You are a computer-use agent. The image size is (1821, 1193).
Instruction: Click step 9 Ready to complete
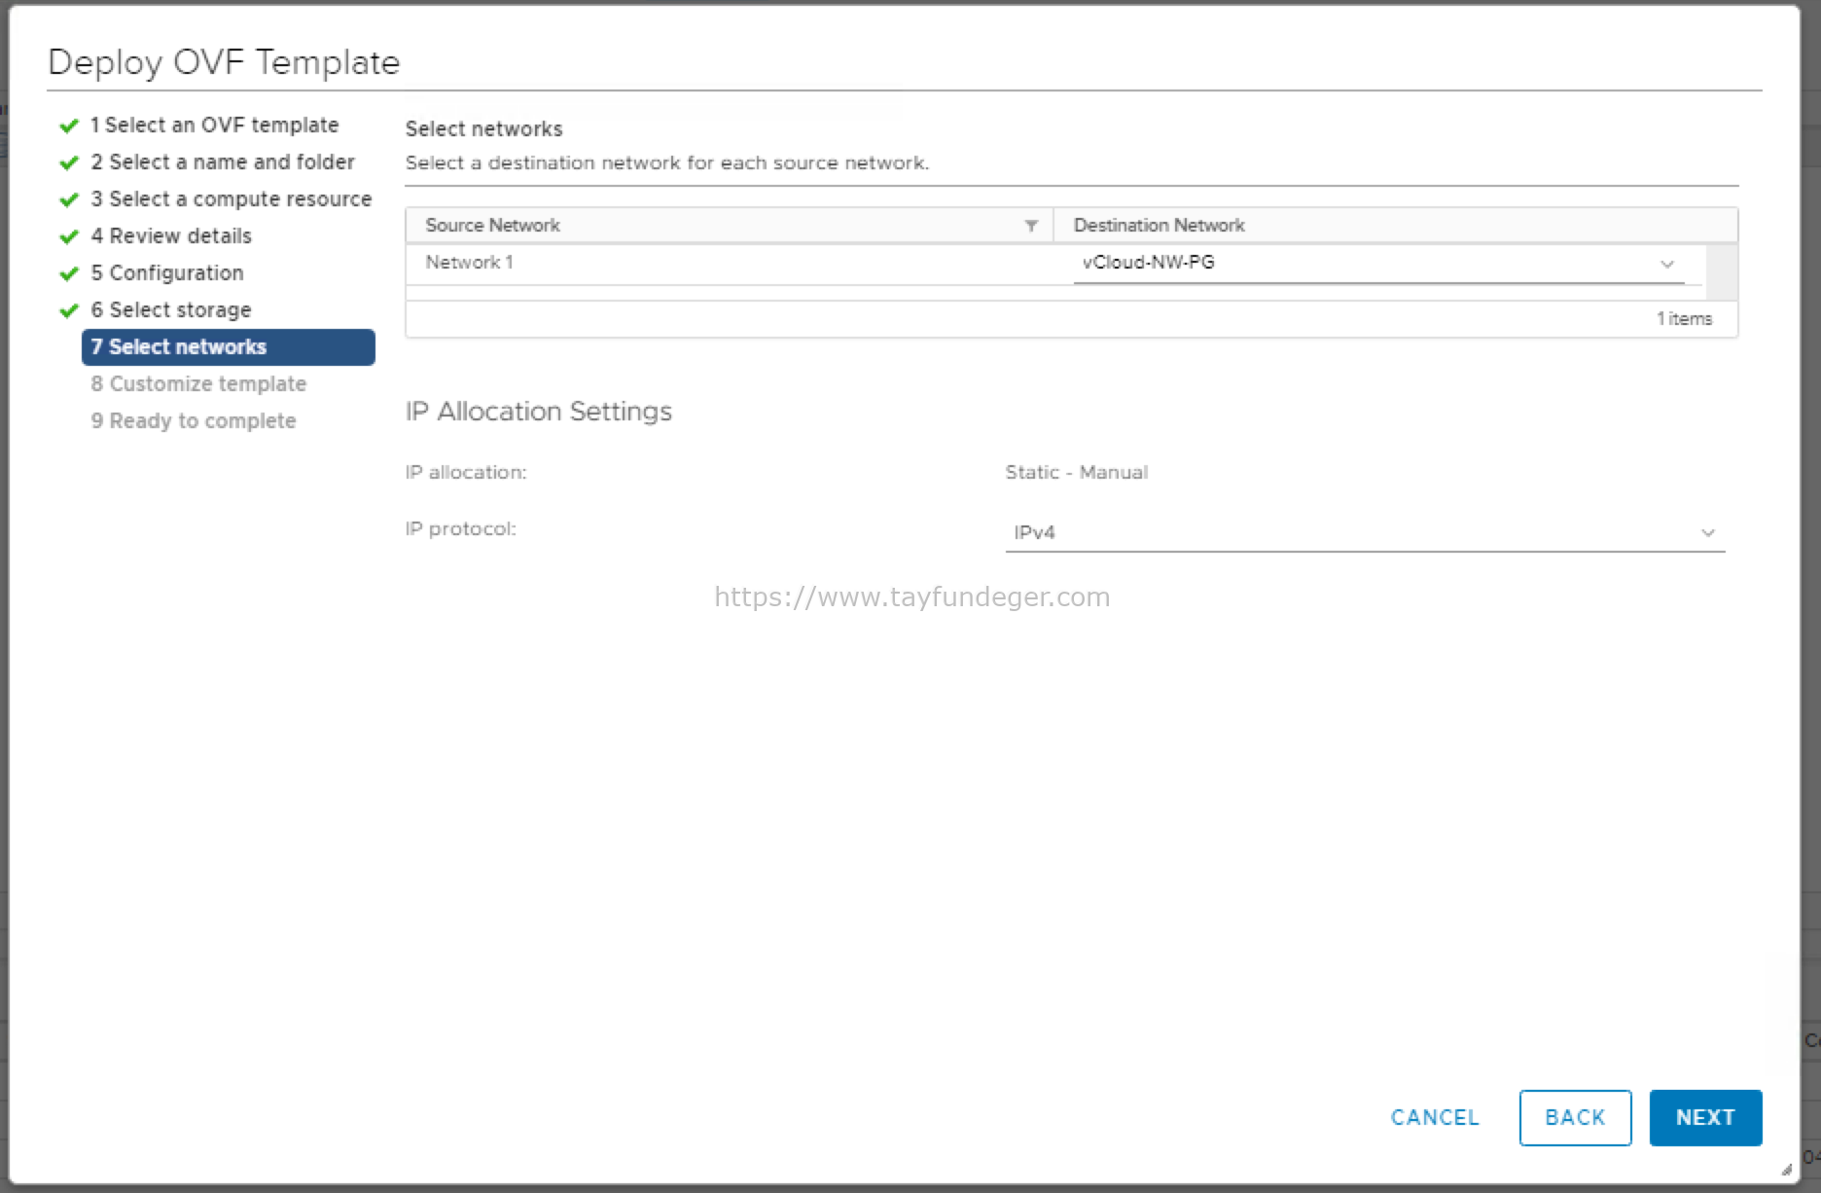194,420
